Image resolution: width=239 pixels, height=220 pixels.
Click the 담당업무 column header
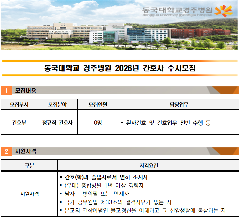click(179, 105)
